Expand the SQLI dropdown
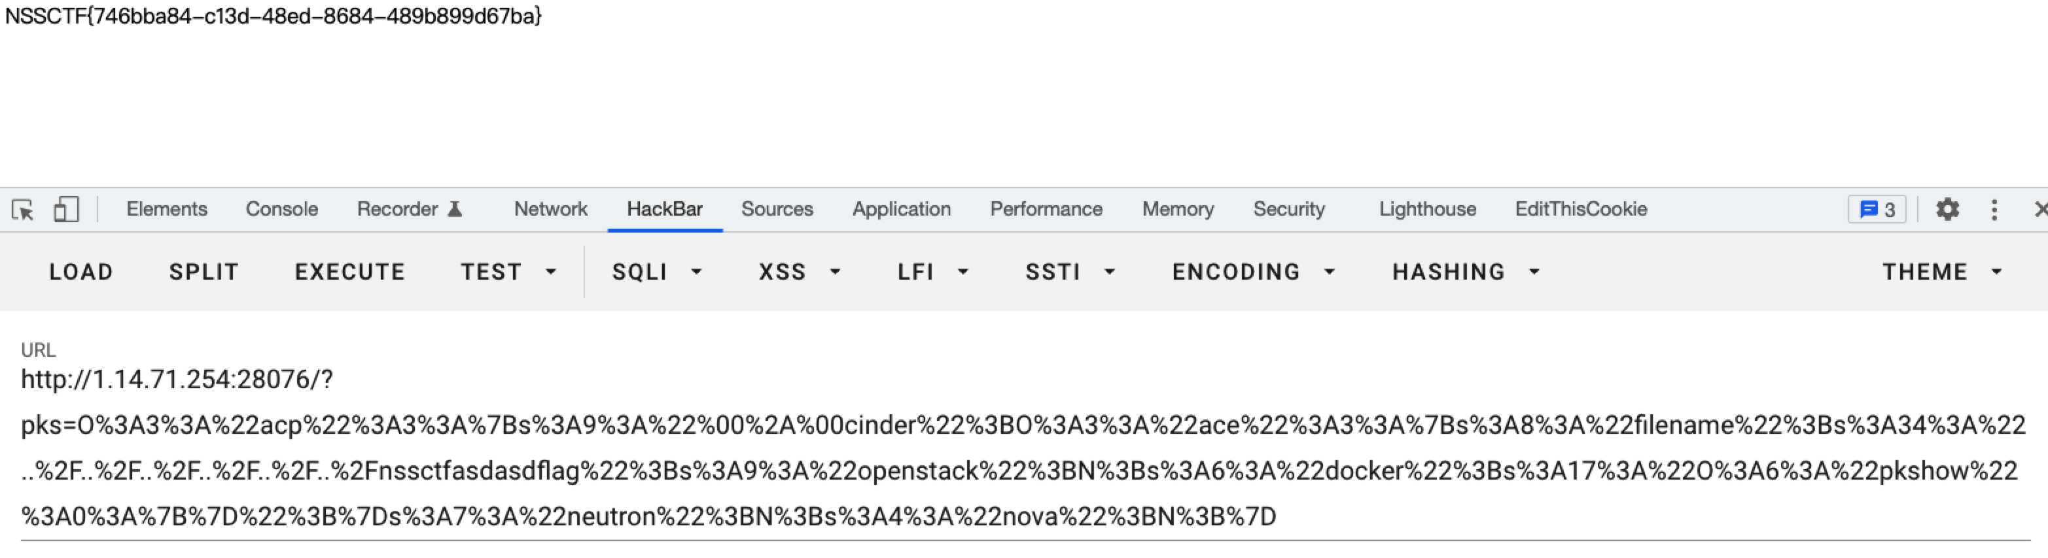The height and width of the screenshot is (558, 2048). tap(657, 272)
